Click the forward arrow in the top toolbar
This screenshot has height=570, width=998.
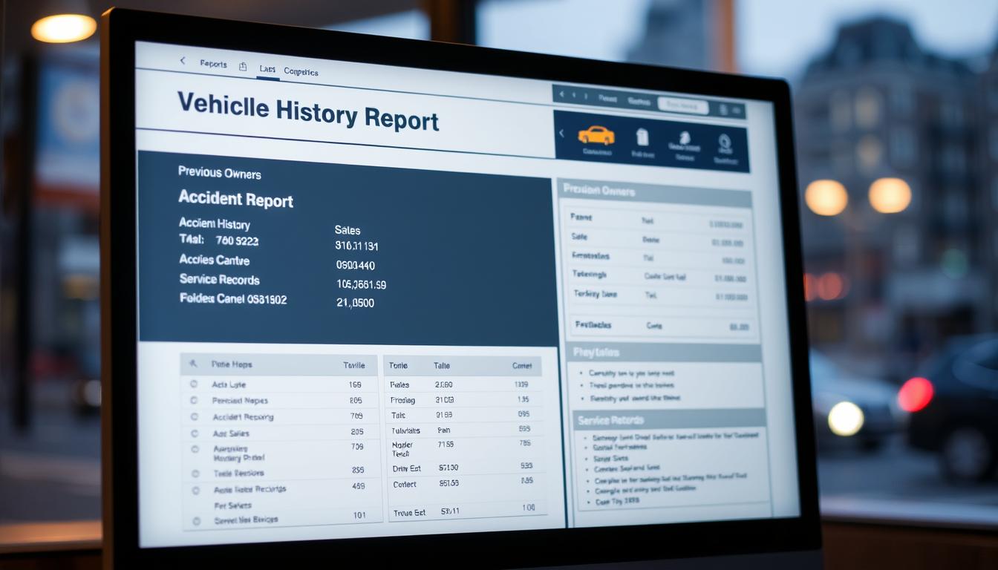(x=573, y=95)
